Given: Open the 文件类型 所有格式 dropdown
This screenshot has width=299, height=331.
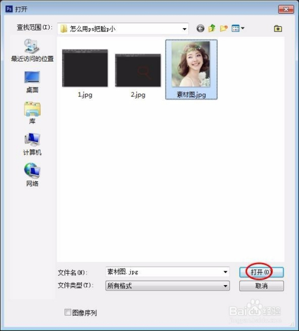Looking at the screenshot, I should click(x=167, y=286).
